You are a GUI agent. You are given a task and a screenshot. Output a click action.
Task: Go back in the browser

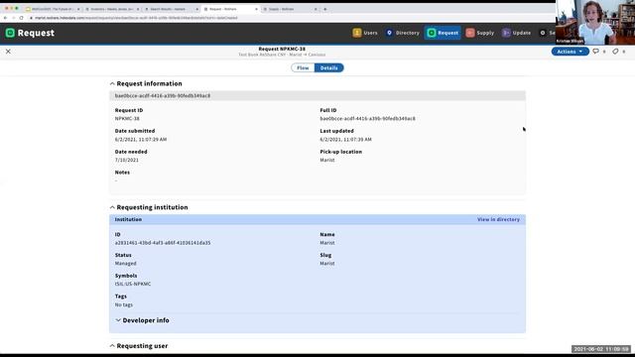click(5, 18)
